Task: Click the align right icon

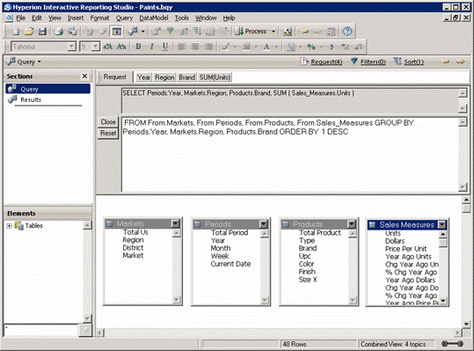Action: point(208,47)
